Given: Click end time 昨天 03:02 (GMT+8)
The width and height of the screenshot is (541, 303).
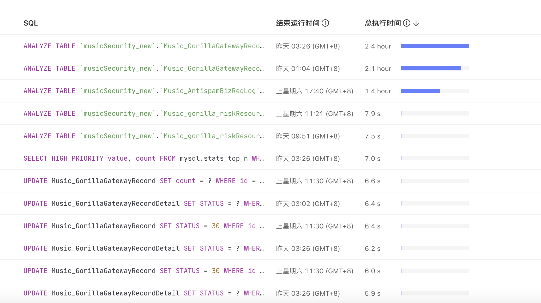Looking at the screenshot, I should [308, 204].
